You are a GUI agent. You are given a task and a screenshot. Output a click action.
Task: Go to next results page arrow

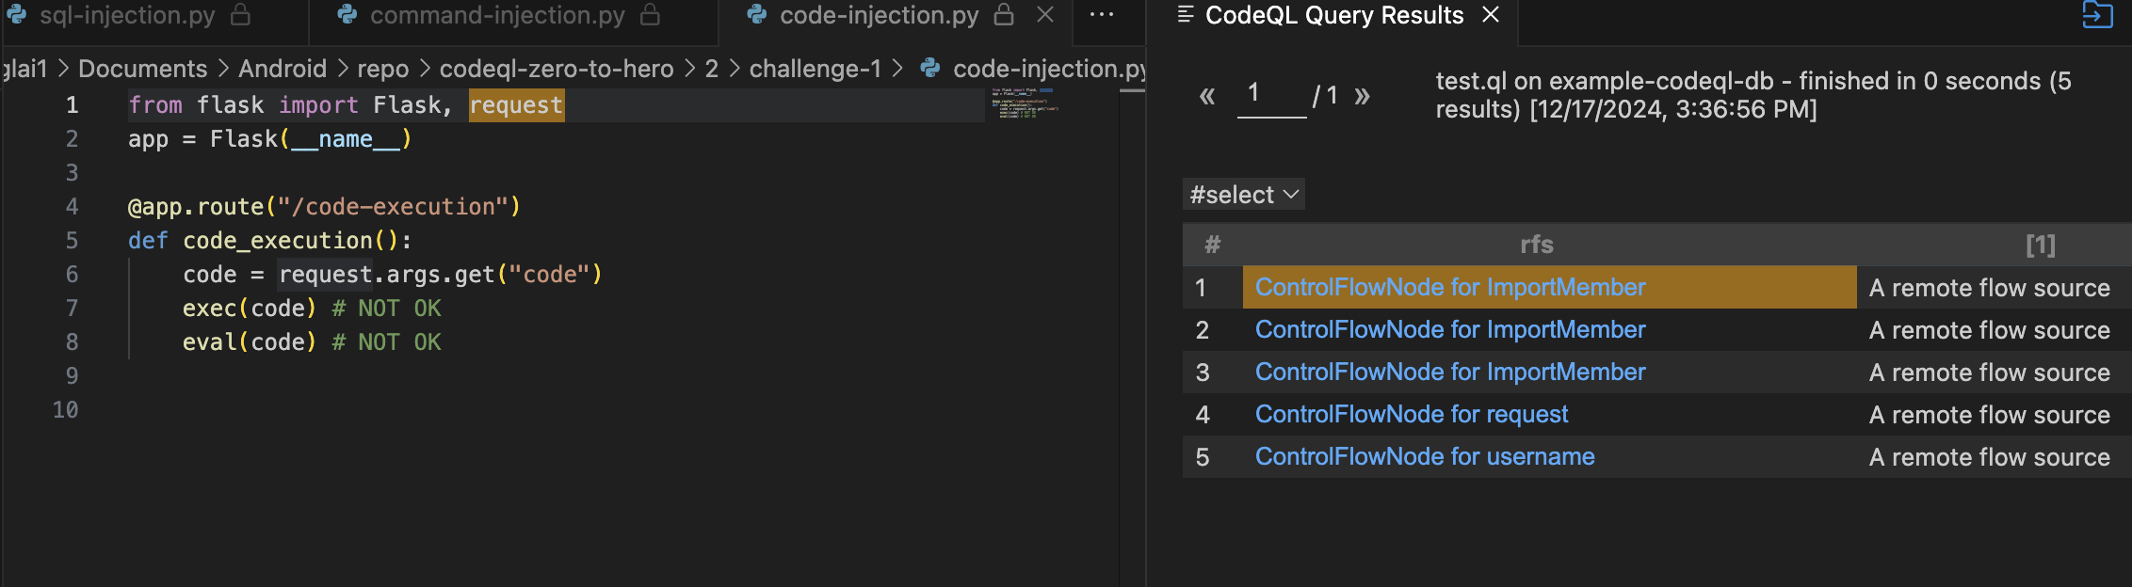tap(1362, 96)
